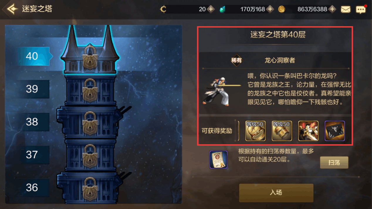Image resolution: width=372 pixels, height=209 pixels.
Task: Open the mail envelope icon
Action: point(346,9)
